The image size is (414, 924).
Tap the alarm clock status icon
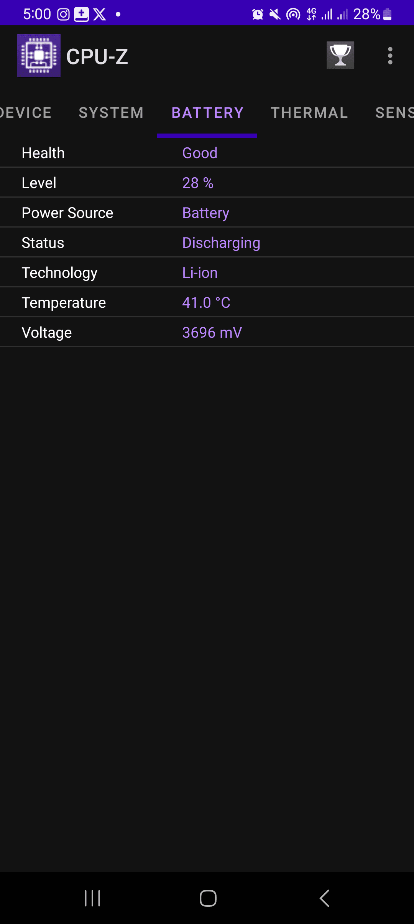258,15
